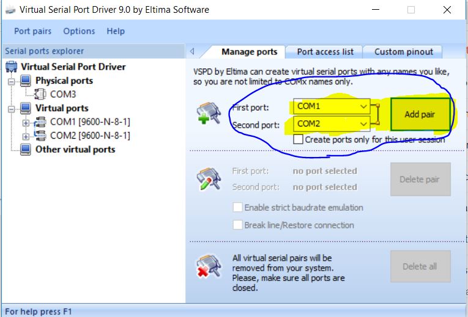This screenshot has height=317, width=468.
Task: Click the 'For help press F1' status text
Action: (39, 312)
